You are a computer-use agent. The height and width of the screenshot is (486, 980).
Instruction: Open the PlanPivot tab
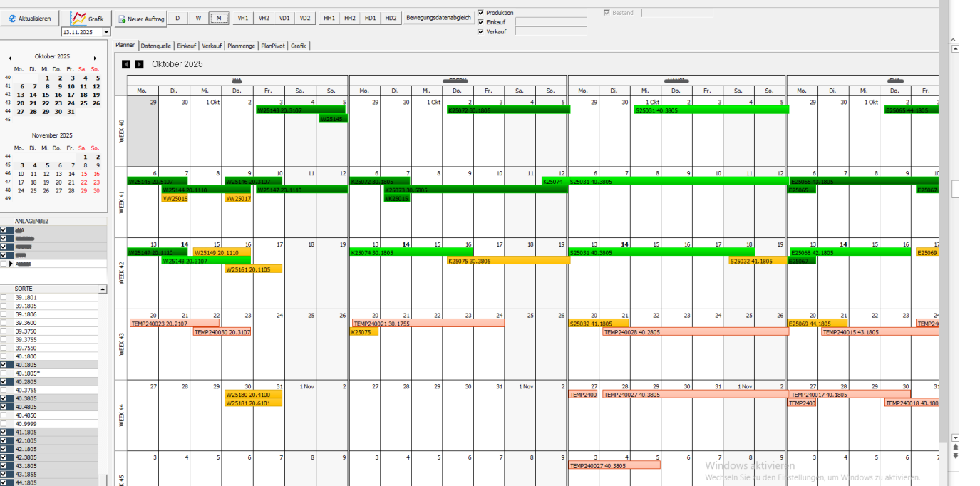[273, 46]
